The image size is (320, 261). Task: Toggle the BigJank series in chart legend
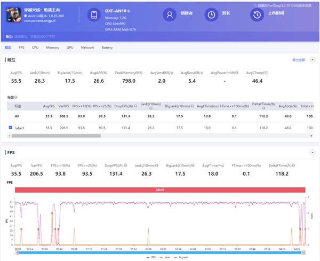coord(179,257)
